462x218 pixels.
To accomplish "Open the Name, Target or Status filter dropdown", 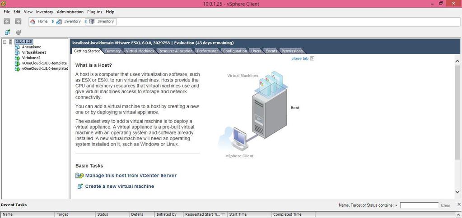I will [x=397, y=205].
